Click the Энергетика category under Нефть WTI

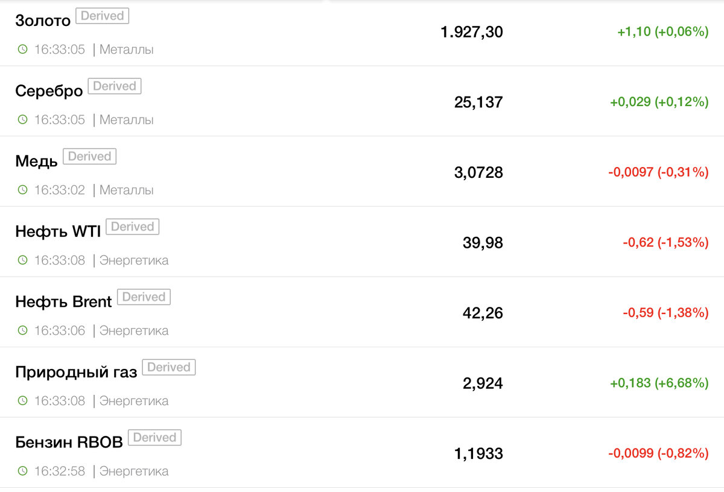[134, 260]
